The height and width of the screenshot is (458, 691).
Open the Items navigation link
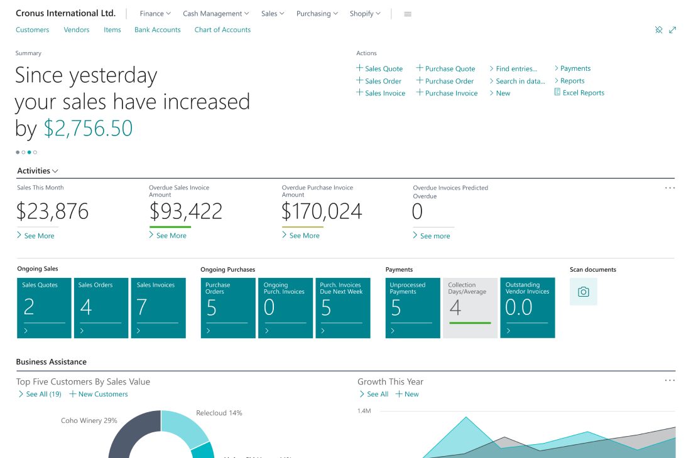(x=112, y=30)
